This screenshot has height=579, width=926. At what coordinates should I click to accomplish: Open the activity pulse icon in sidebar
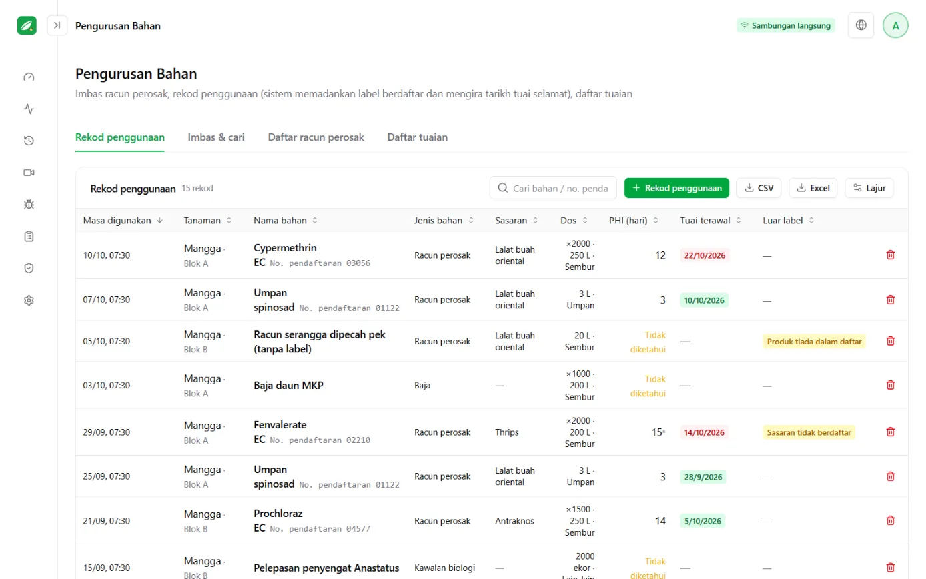click(x=29, y=109)
